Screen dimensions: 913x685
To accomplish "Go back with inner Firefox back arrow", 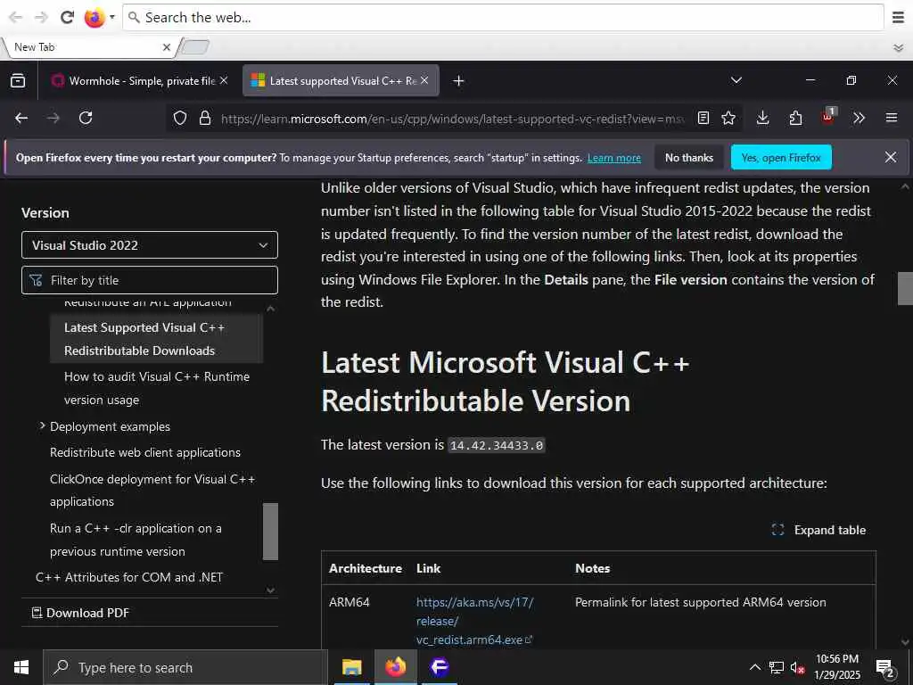I will click(21, 119).
